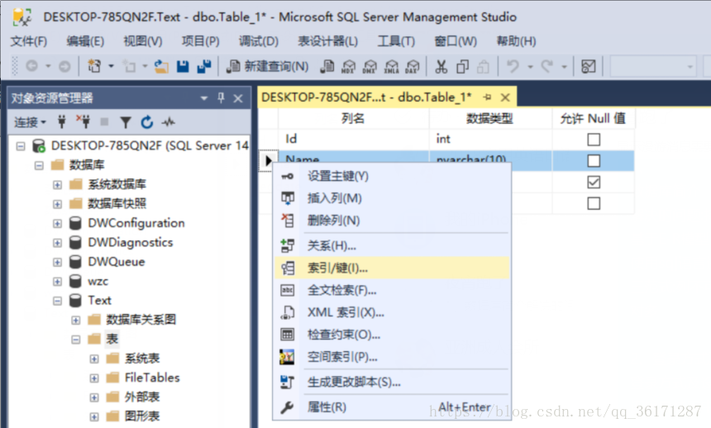Toggle Allow Null checkbox for Name row
711x428 pixels.
(594, 160)
